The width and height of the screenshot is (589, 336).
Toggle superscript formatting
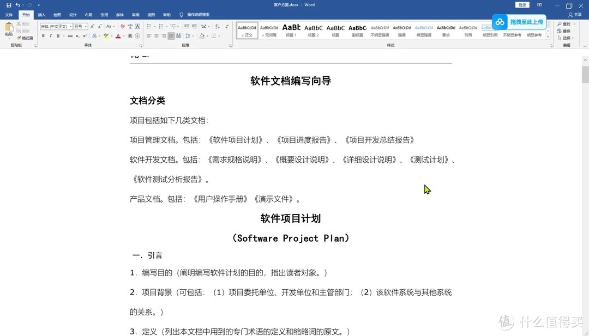coord(85,36)
